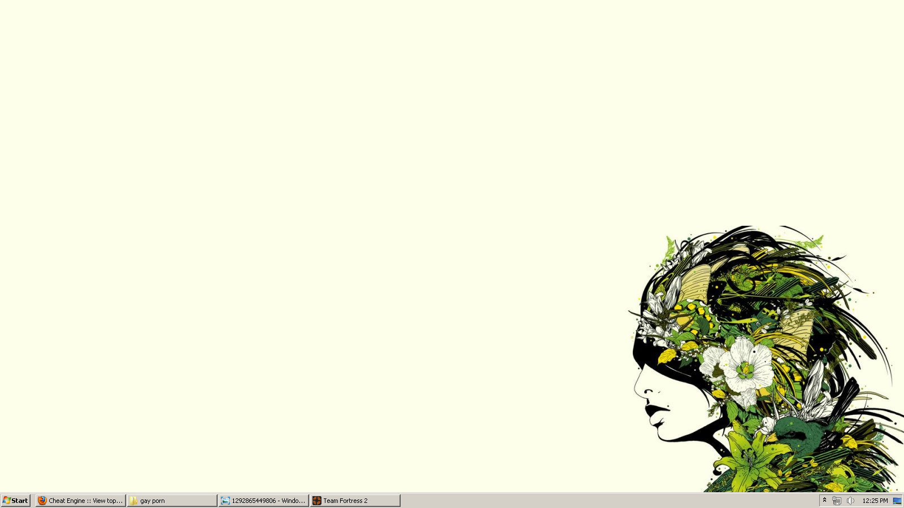Click the photo viewer icon in the taskbar
This screenshot has height=508, width=904.
225,501
